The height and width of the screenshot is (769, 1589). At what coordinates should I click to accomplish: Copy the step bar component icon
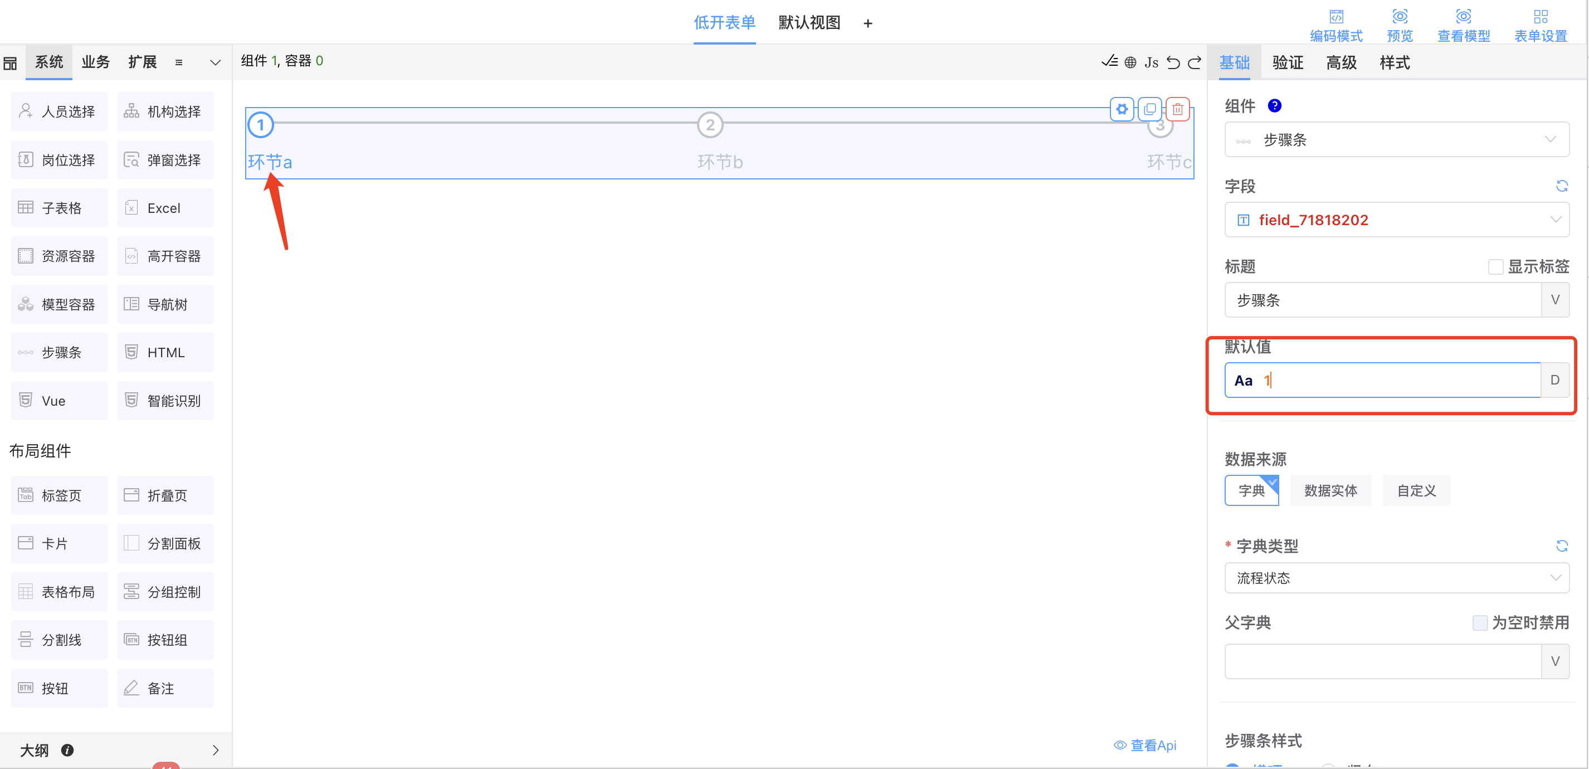point(1150,110)
